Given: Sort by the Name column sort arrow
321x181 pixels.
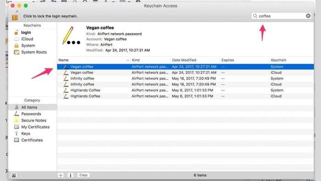Looking at the screenshot, I should coord(128,60).
